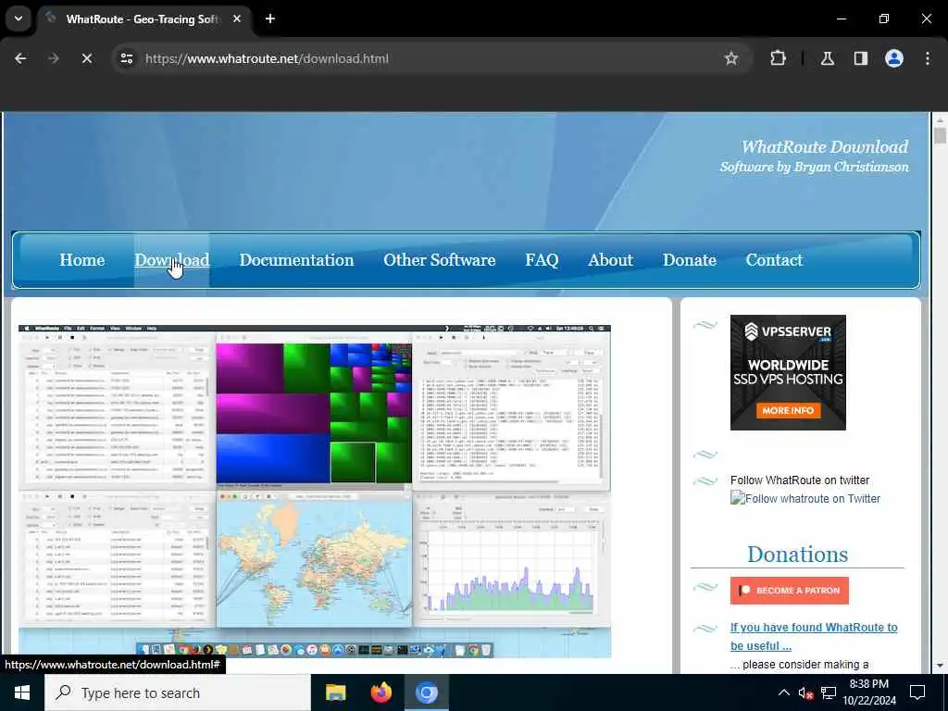Click the Donations heading text
The image size is (948, 711).
(797, 555)
